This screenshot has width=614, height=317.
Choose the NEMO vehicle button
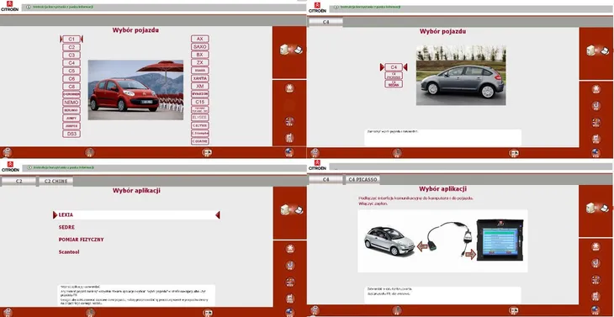71,102
